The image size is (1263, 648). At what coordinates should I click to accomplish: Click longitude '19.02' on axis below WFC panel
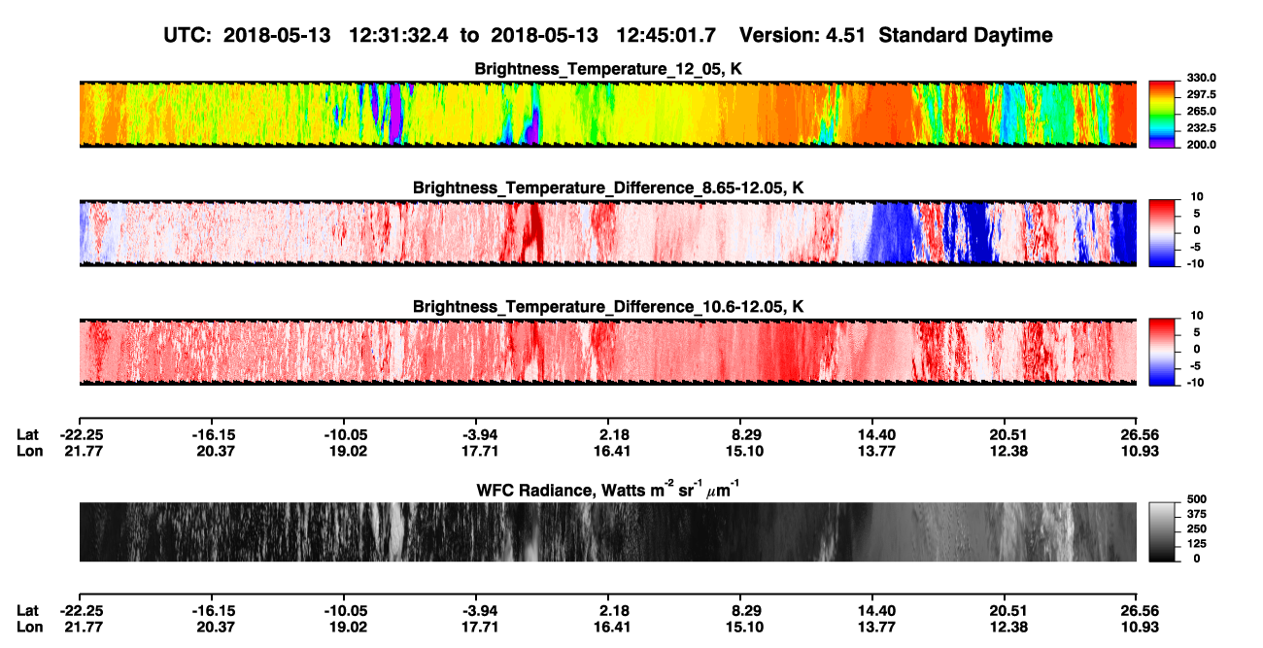pos(348,627)
